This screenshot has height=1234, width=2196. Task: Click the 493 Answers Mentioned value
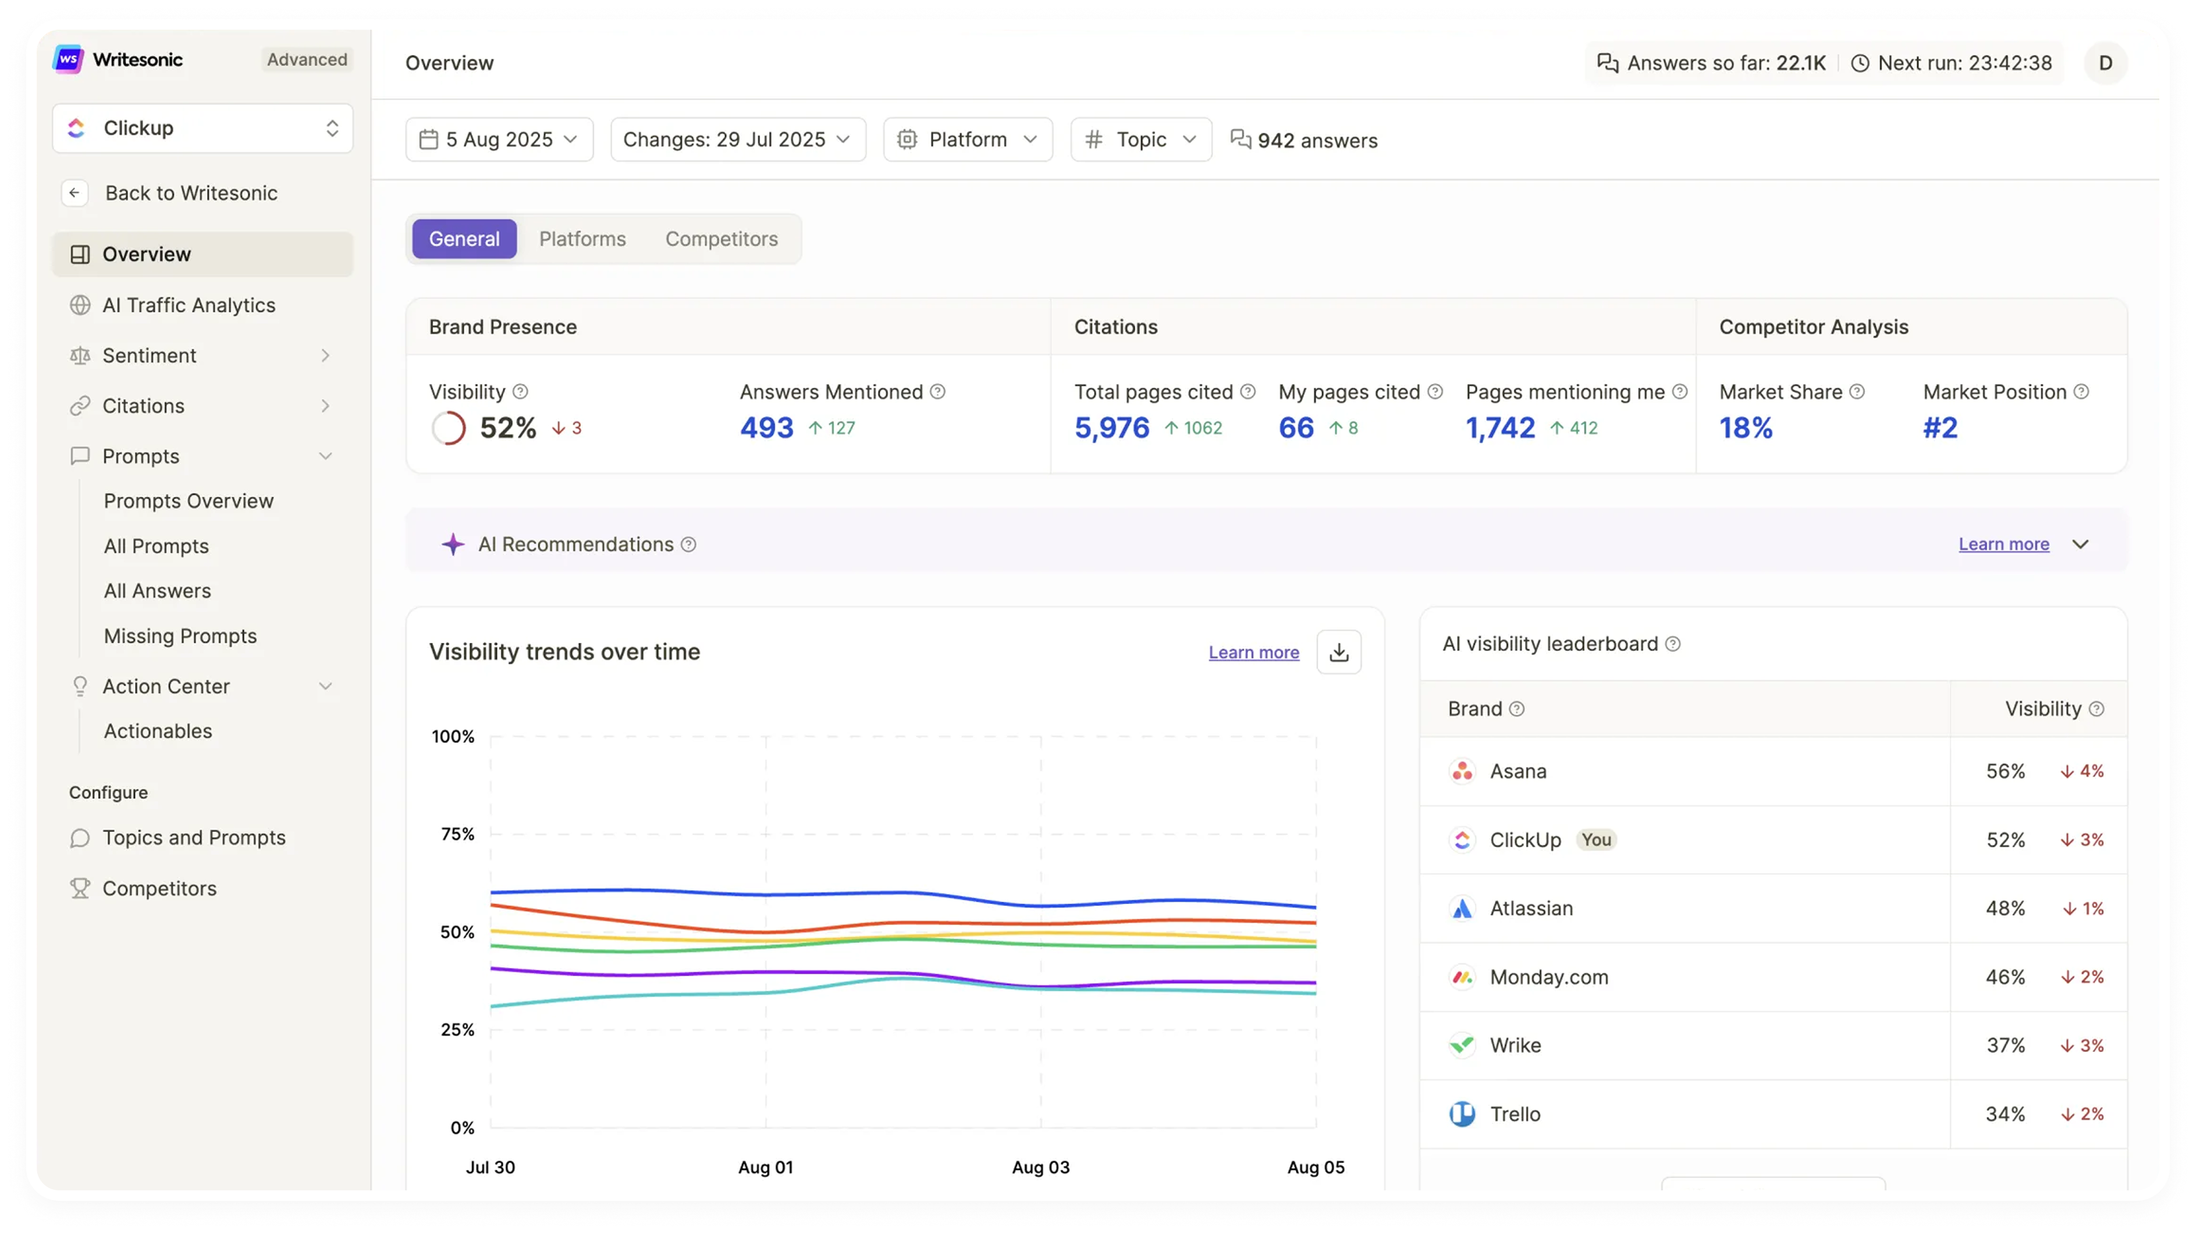766,428
